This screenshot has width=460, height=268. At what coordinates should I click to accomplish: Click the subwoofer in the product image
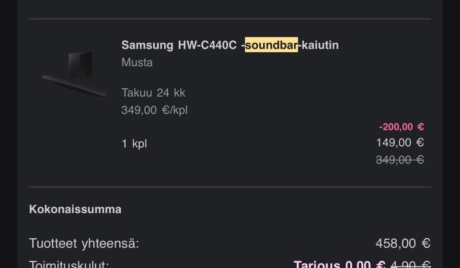pos(80,64)
